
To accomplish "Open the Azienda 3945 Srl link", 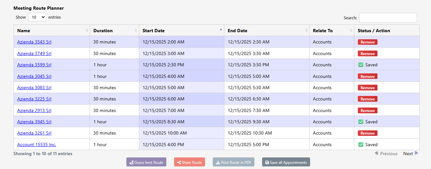I will click(34, 122).
